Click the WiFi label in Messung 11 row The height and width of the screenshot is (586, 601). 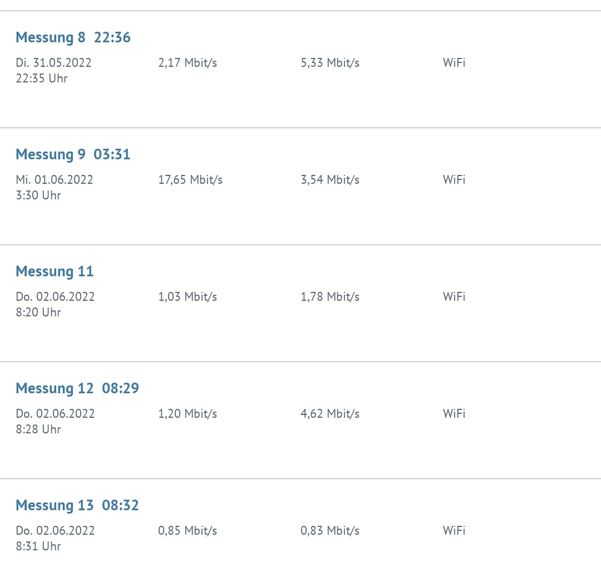click(x=454, y=297)
